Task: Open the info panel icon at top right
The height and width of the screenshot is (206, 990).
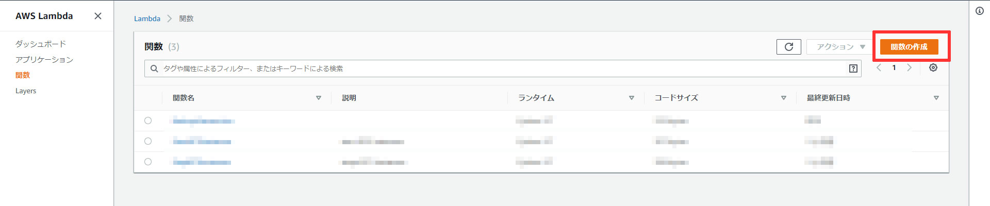Action: click(x=980, y=11)
